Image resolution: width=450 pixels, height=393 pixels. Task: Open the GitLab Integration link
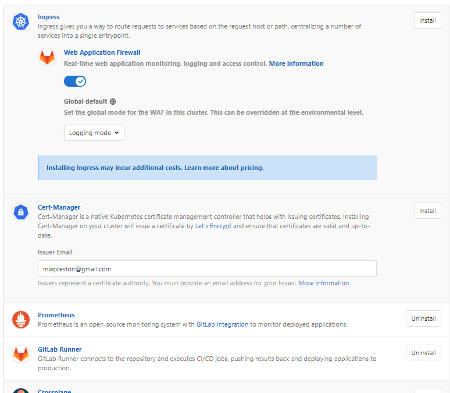click(x=222, y=324)
